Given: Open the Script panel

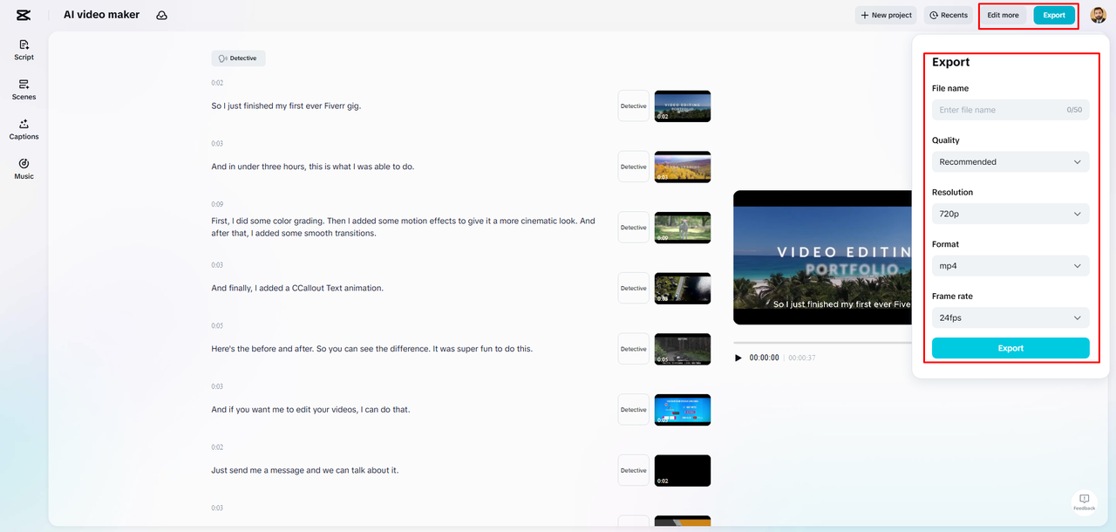Looking at the screenshot, I should click(x=24, y=48).
